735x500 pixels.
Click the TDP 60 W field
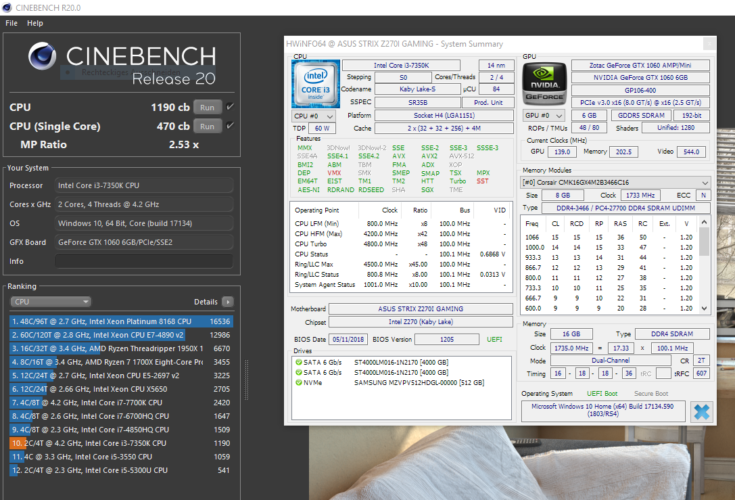pos(322,128)
